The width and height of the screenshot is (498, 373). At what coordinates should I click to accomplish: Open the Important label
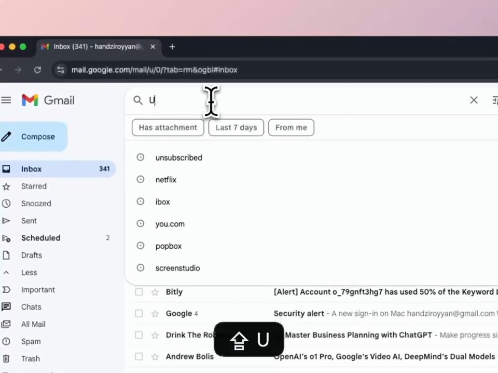[x=38, y=290]
